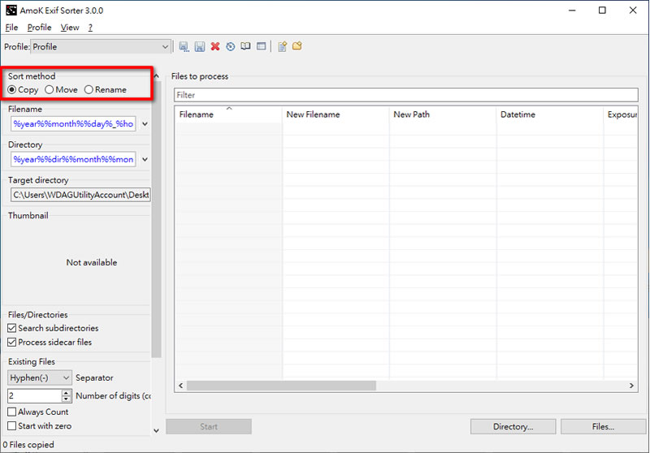Click the Exposure column header
The height and width of the screenshot is (453, 650).
tap(621, 114)
